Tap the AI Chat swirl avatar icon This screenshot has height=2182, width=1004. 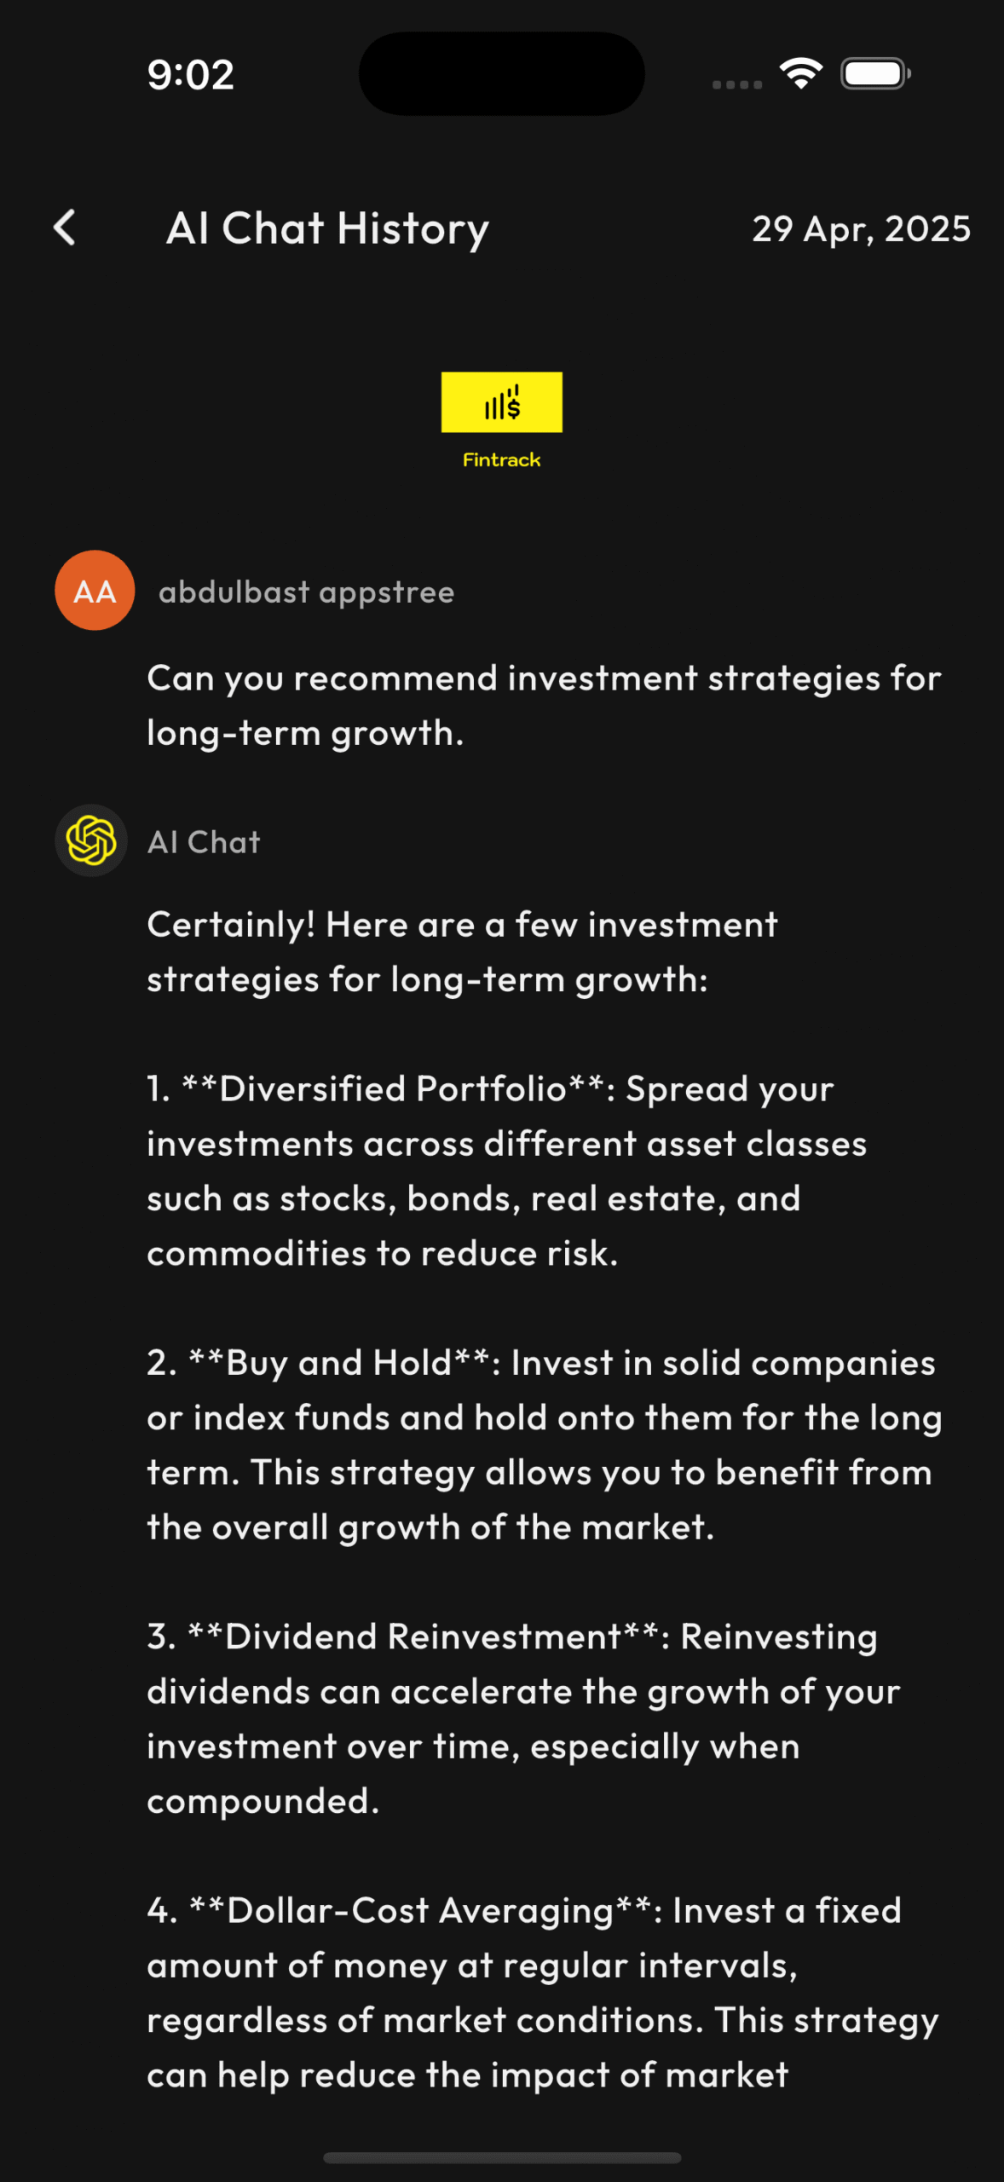(91, 840)
